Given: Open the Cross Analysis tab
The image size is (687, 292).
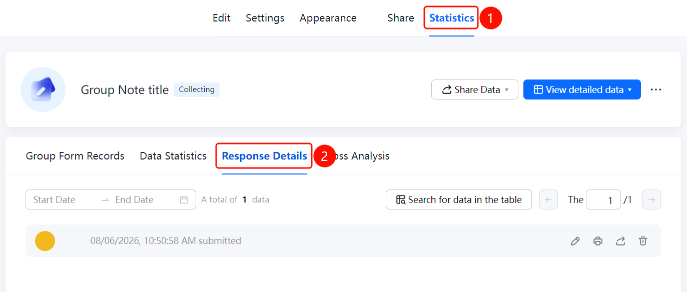Looking at the screenshot, I should [x=361, y=156].
